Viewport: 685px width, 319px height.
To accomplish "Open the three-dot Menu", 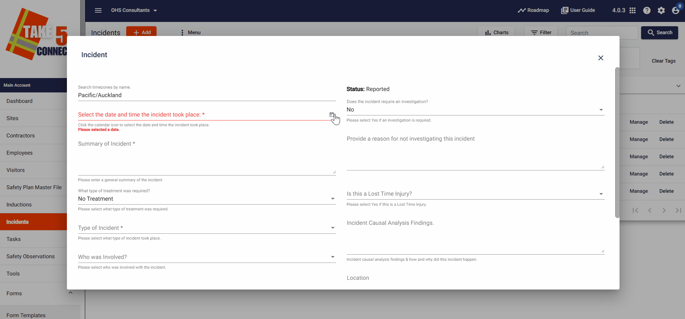I will click(191, 32).
